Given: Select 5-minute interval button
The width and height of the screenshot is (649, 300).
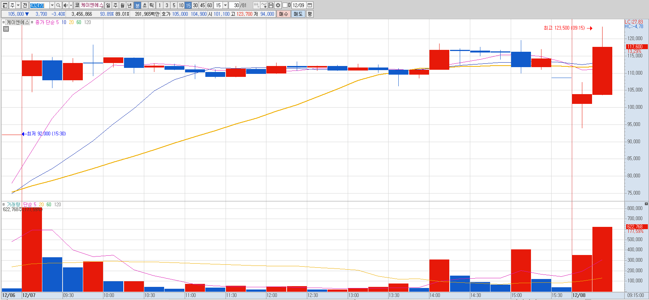Looking at the screenshot, I should point(174,5).
